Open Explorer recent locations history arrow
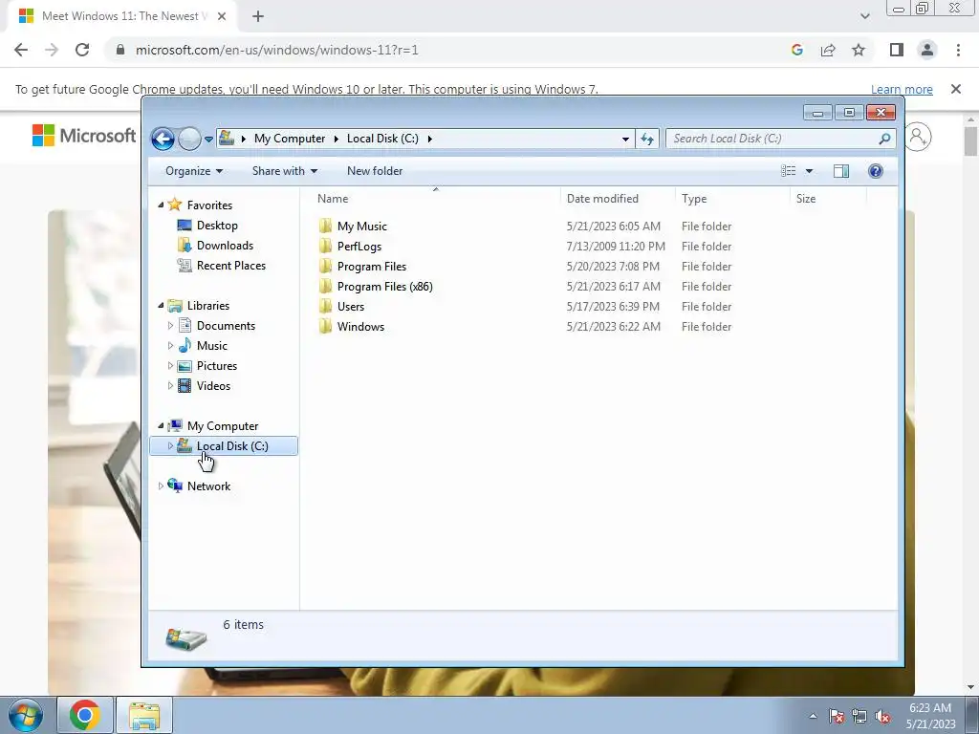Image resolution: width=979 pixels, height=734 pixels. 208,139
